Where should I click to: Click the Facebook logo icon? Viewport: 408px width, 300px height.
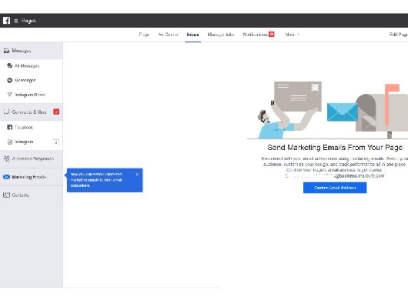(x=6, y=21)
